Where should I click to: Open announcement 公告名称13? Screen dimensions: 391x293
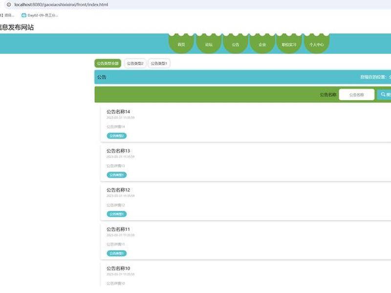tap(118, 151)
